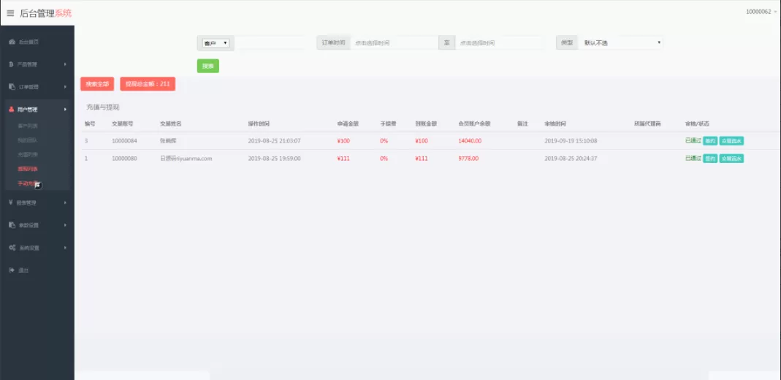Open 客户列表 in the sidebar submenu
Screen dimensions: 781x380
(27, 126)
